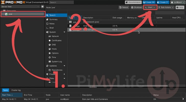Viewport: 186px width, 102px height.
Task: Open the Summary menu item
Action: point(56,19)
